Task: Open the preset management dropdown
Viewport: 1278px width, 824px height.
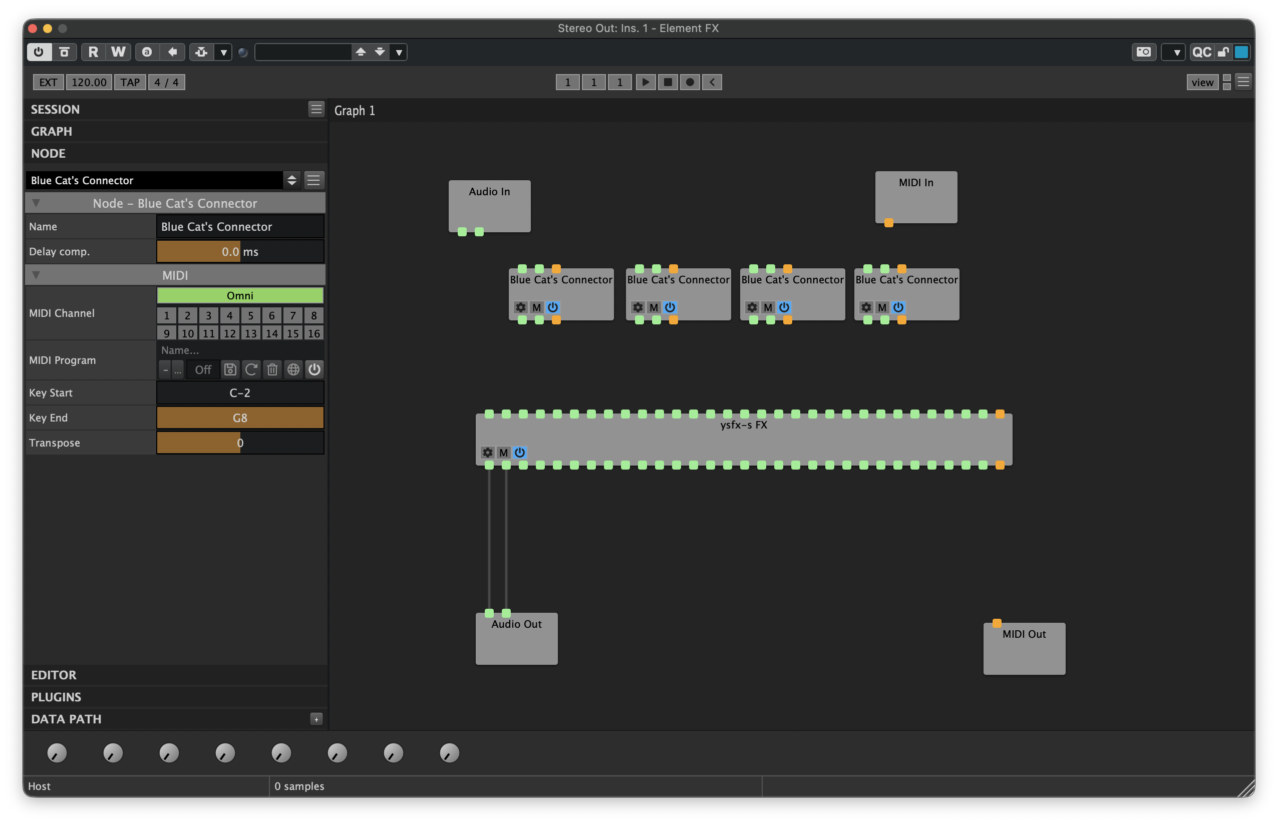Action: click(x=399, y=52)
